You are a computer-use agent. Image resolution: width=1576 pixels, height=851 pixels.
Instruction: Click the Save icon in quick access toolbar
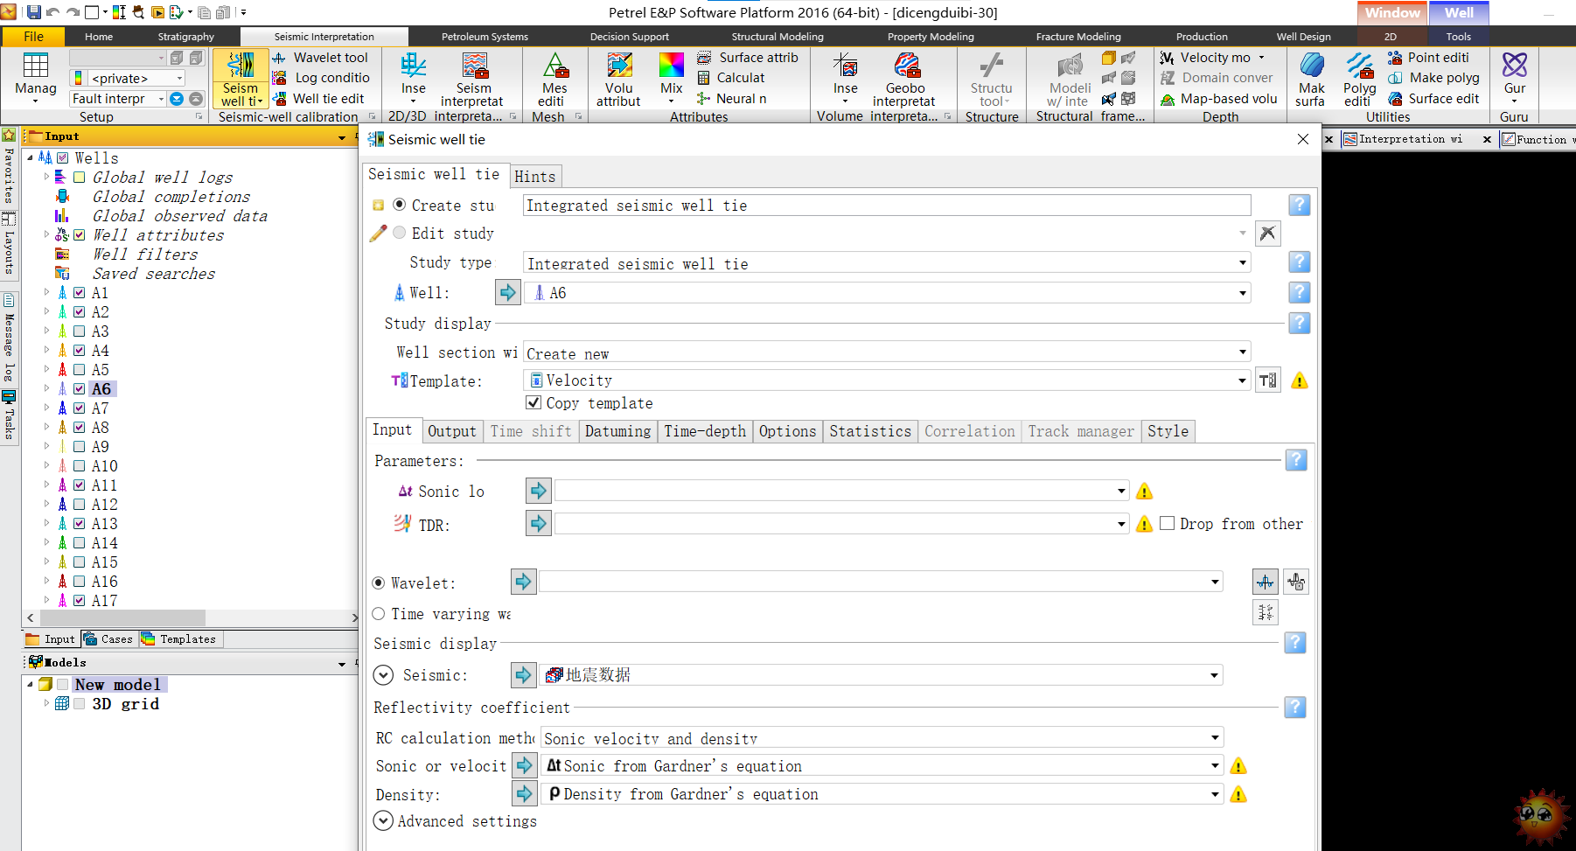click(33, 12)
